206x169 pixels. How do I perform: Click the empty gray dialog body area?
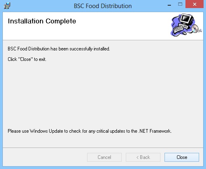(103, 94)
